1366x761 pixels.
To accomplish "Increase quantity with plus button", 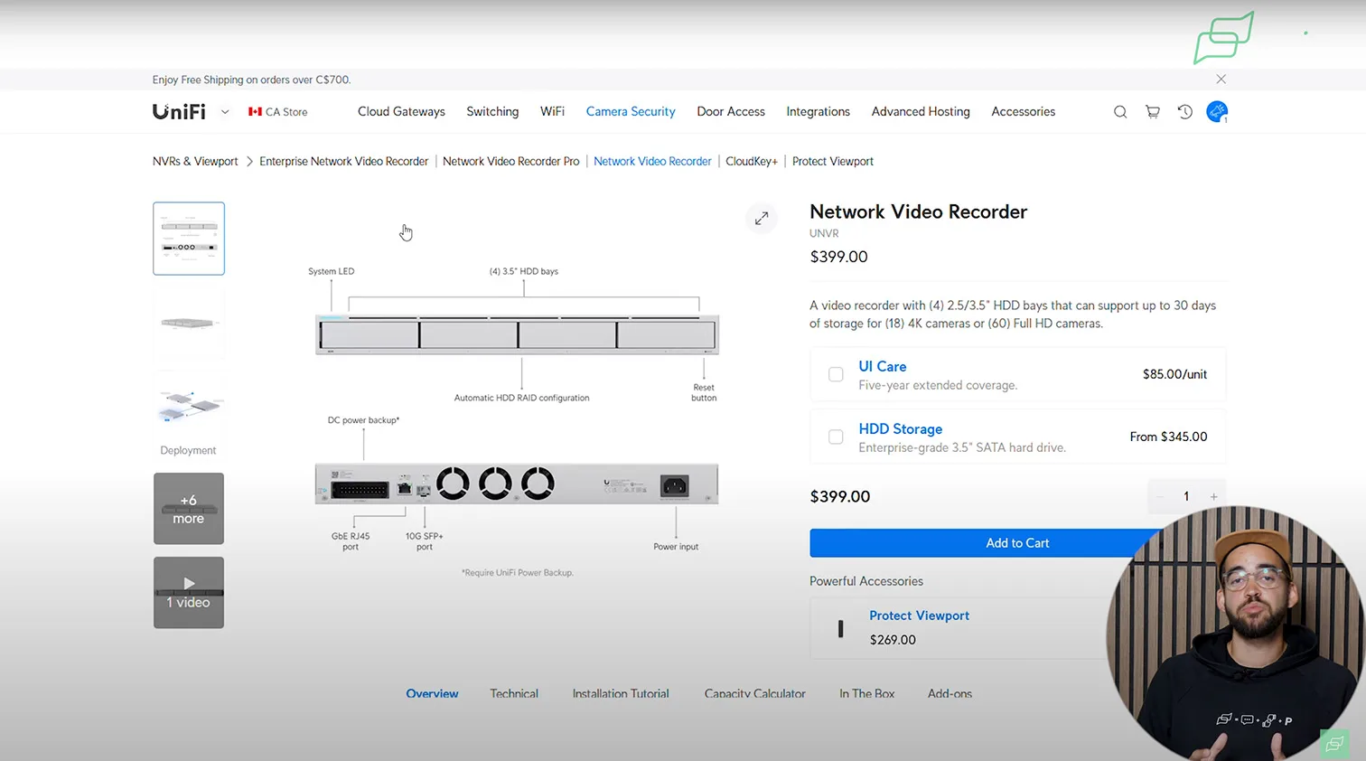I will 1213,496.
